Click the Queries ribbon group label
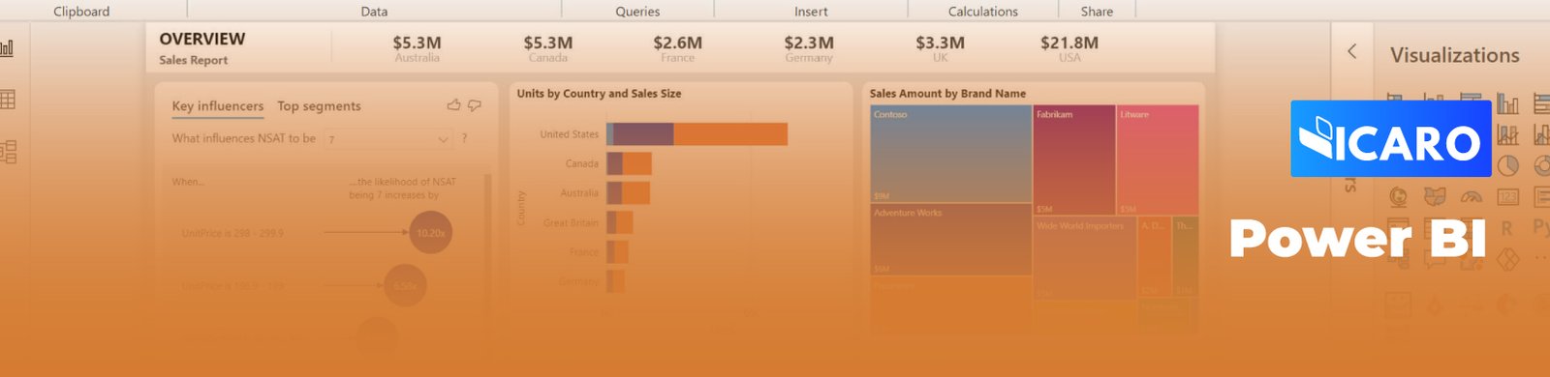1550x377 pixels. coord(637,12)
